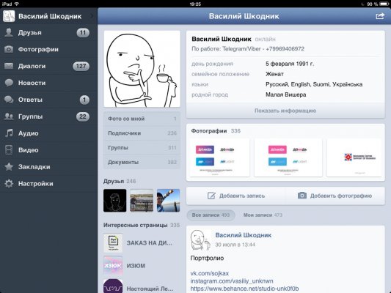Expand Показать информацию section
This screenshot has height=293, width=391.
pyautogui.click(x=285, y=111)
